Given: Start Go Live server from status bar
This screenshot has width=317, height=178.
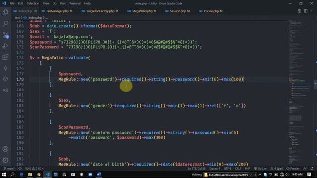Looking at the screenshot, I should 260,168.
